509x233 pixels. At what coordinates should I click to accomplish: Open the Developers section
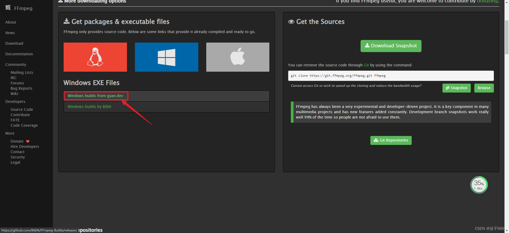point(15,102)
